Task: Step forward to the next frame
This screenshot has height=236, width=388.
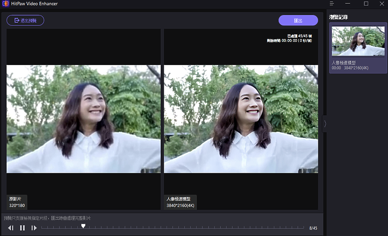Action: 34,228
